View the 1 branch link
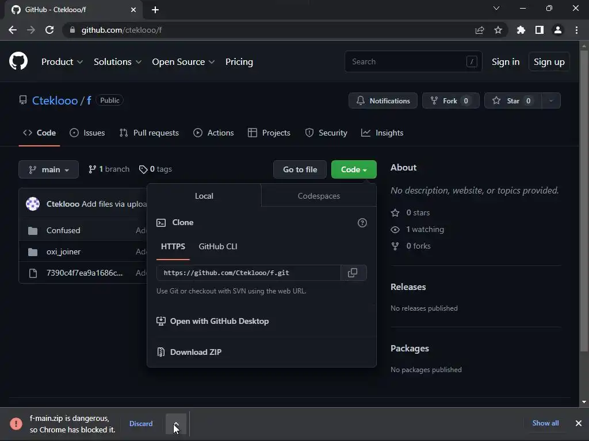 click(x=109, y=169)
